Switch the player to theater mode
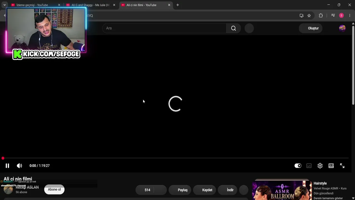 [331, 166]
